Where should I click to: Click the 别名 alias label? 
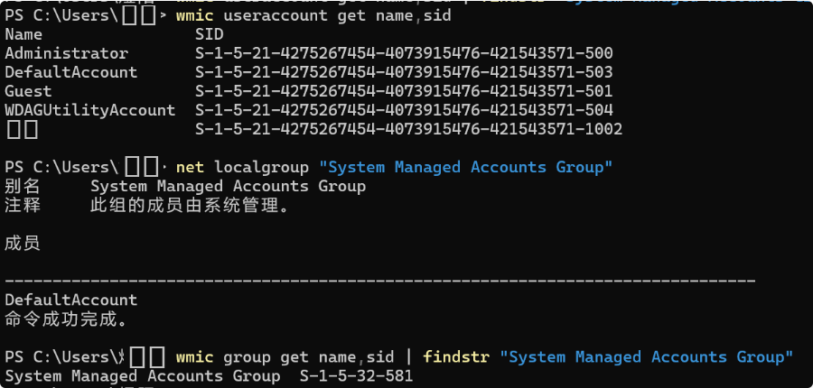[23, 186]
